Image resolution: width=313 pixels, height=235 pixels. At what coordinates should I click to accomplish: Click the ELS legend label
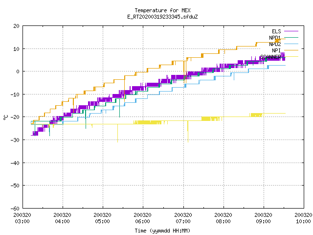(276, 31)
